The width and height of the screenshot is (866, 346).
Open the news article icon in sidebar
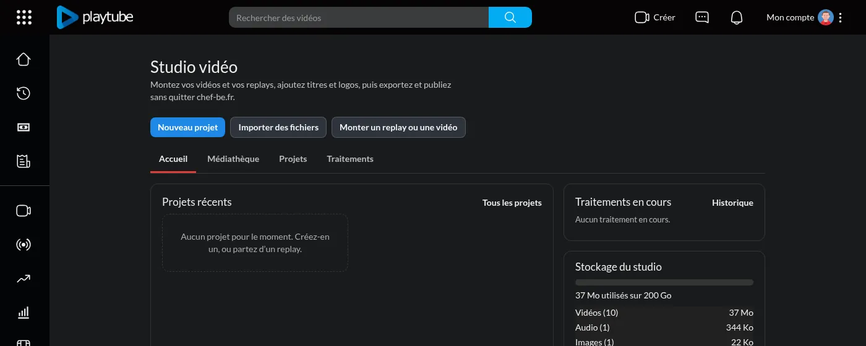coord(24,161)
